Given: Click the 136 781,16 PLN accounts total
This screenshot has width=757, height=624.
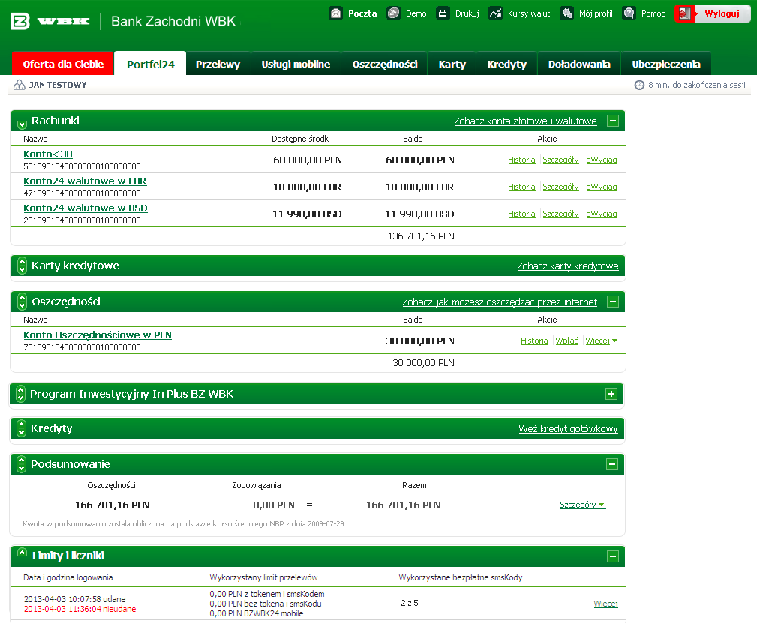Looking at the screenshot, I should click(421, 236).
